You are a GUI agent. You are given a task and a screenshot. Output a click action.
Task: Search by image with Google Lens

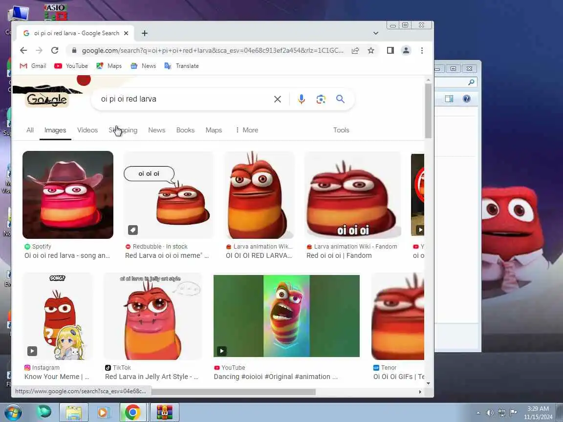click(321, 99)
